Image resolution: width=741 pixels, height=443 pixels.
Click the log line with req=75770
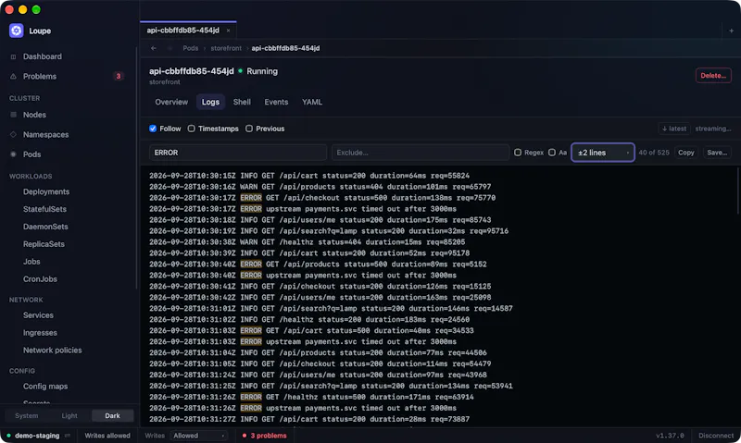322,198
